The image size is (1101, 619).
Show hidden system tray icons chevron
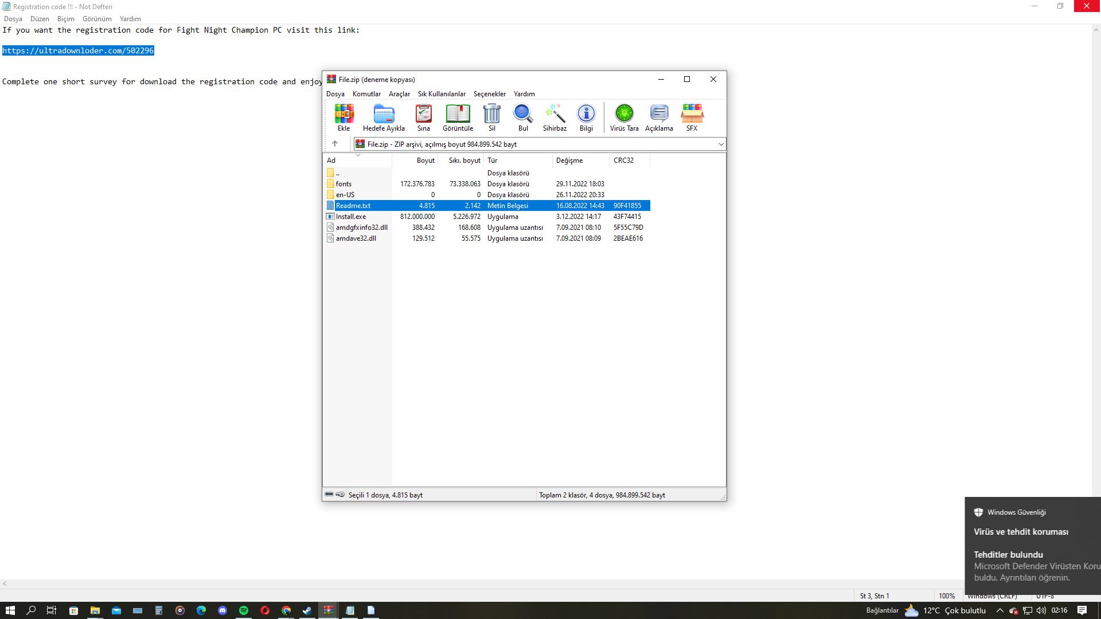coord(1000,610)
